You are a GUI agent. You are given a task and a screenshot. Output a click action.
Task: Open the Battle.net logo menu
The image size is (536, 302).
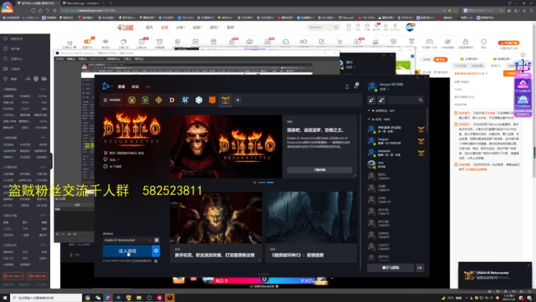coord(107,87)
